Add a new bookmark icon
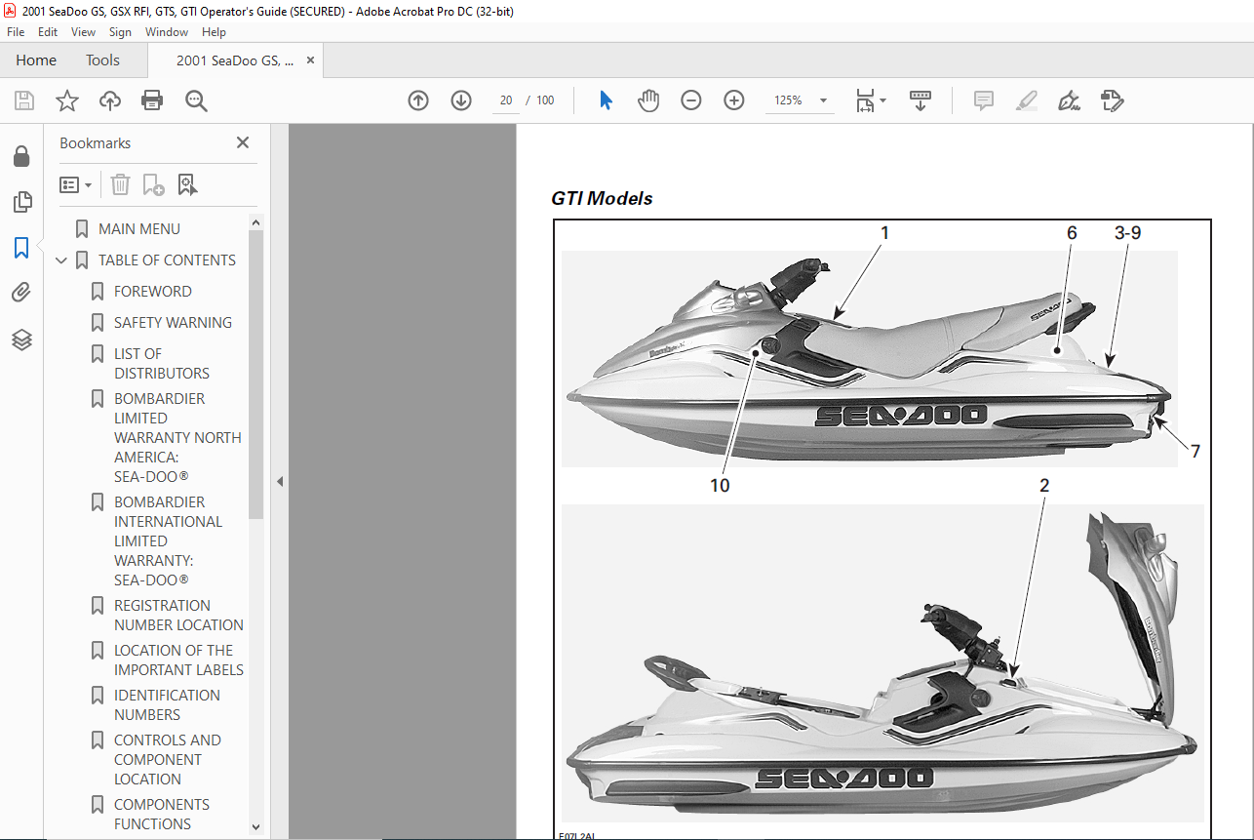The image size is (1254, 840). point(154,184)
